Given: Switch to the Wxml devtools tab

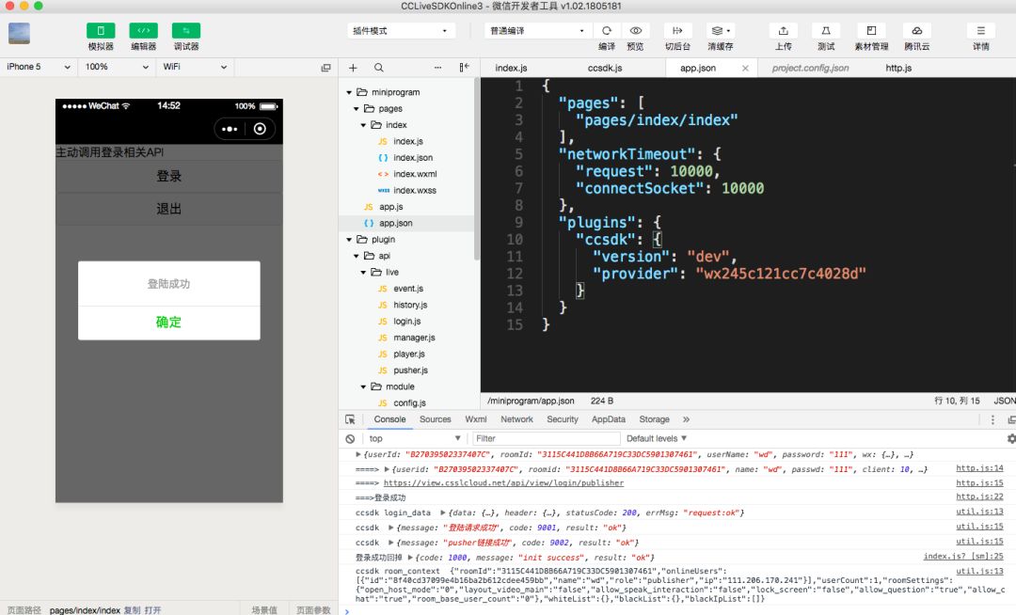Looking at the screenshot, I should [x=476, y=419].
